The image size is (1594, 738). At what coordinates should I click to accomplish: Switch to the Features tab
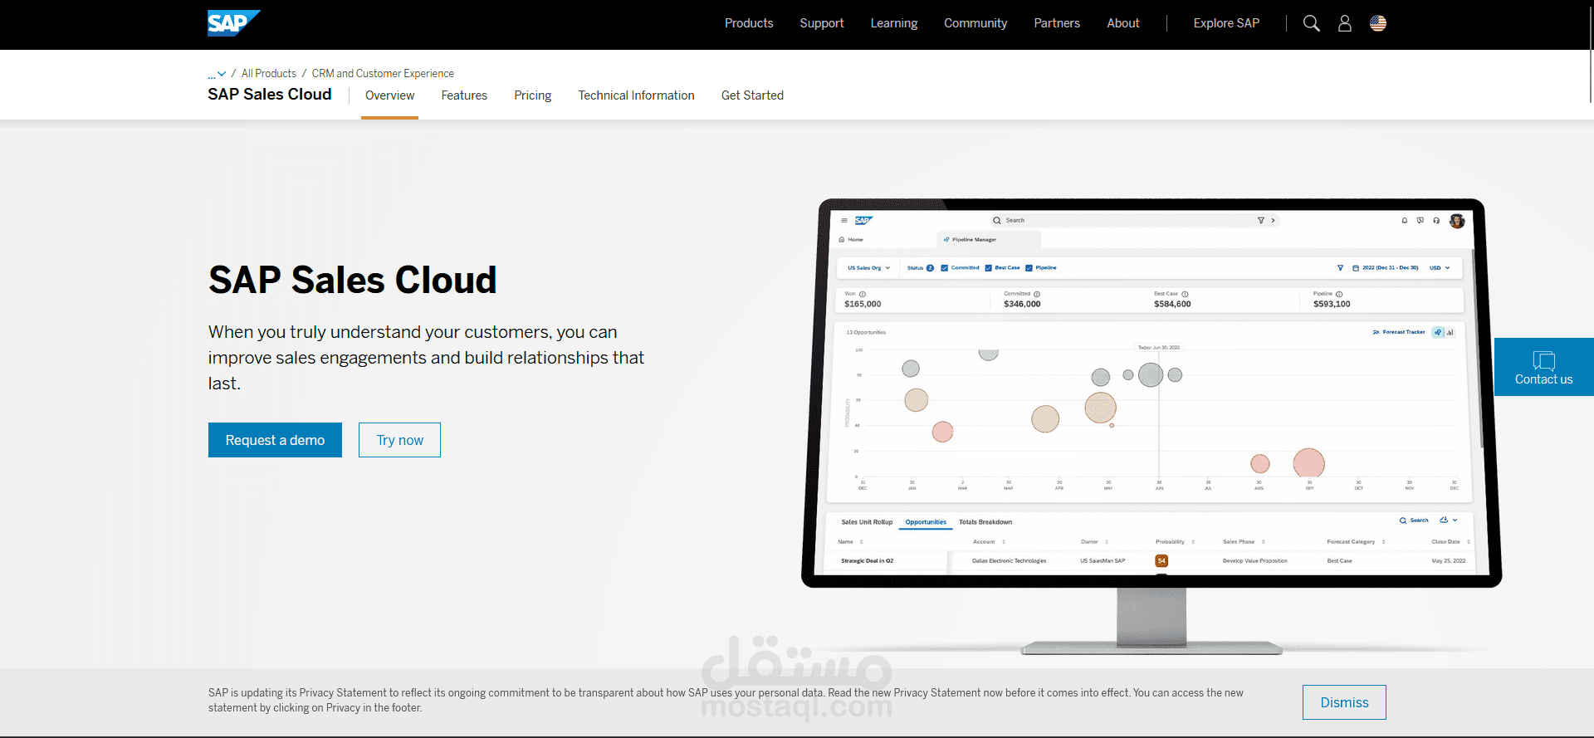click(x=464, y=95)
